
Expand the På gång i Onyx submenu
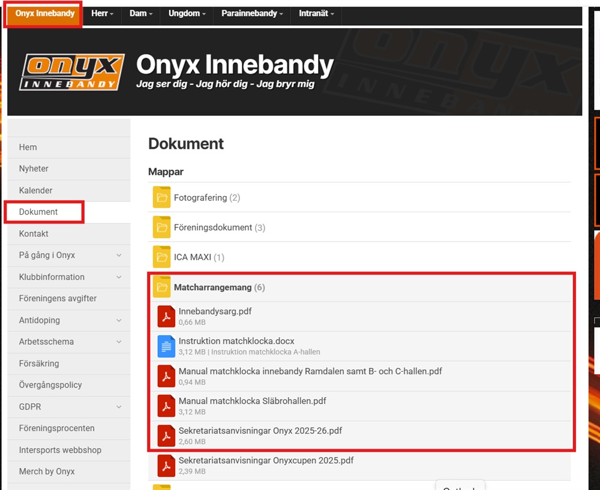pos(119,255)
